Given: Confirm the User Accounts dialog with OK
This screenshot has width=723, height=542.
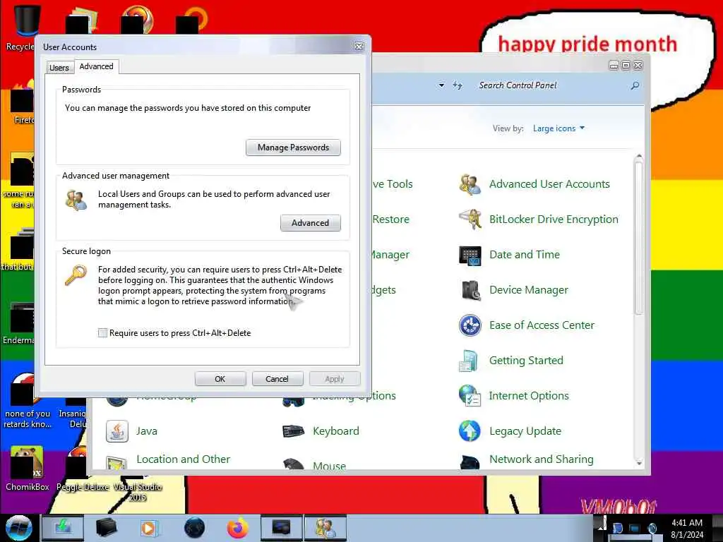Looking at the screenshot, I should [220, 379].
